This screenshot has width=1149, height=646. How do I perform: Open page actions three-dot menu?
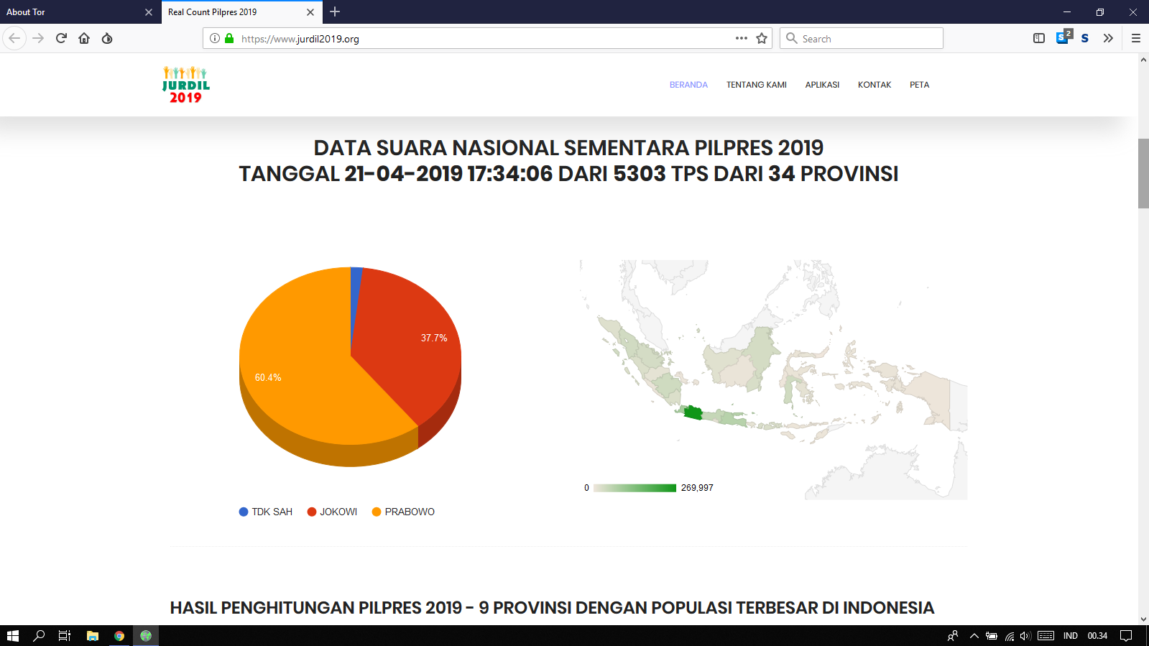tap(742, 38)
